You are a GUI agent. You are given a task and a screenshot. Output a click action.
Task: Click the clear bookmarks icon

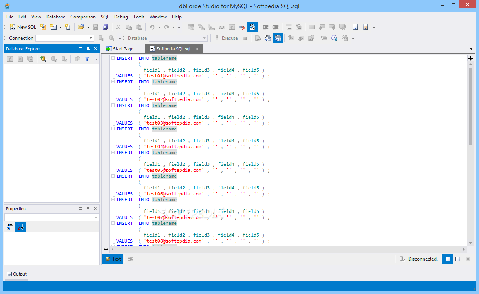pos(342,27)
